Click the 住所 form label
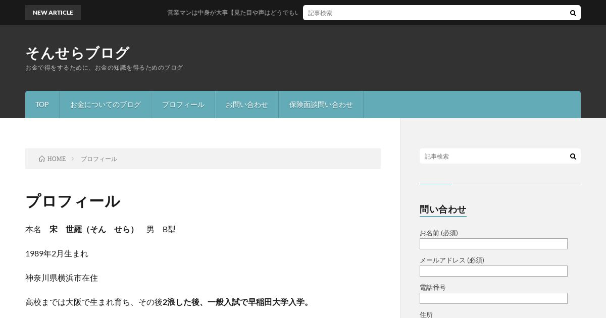This screenshot has height=318, width=606. pyautogui.click(x=426, y=314)
